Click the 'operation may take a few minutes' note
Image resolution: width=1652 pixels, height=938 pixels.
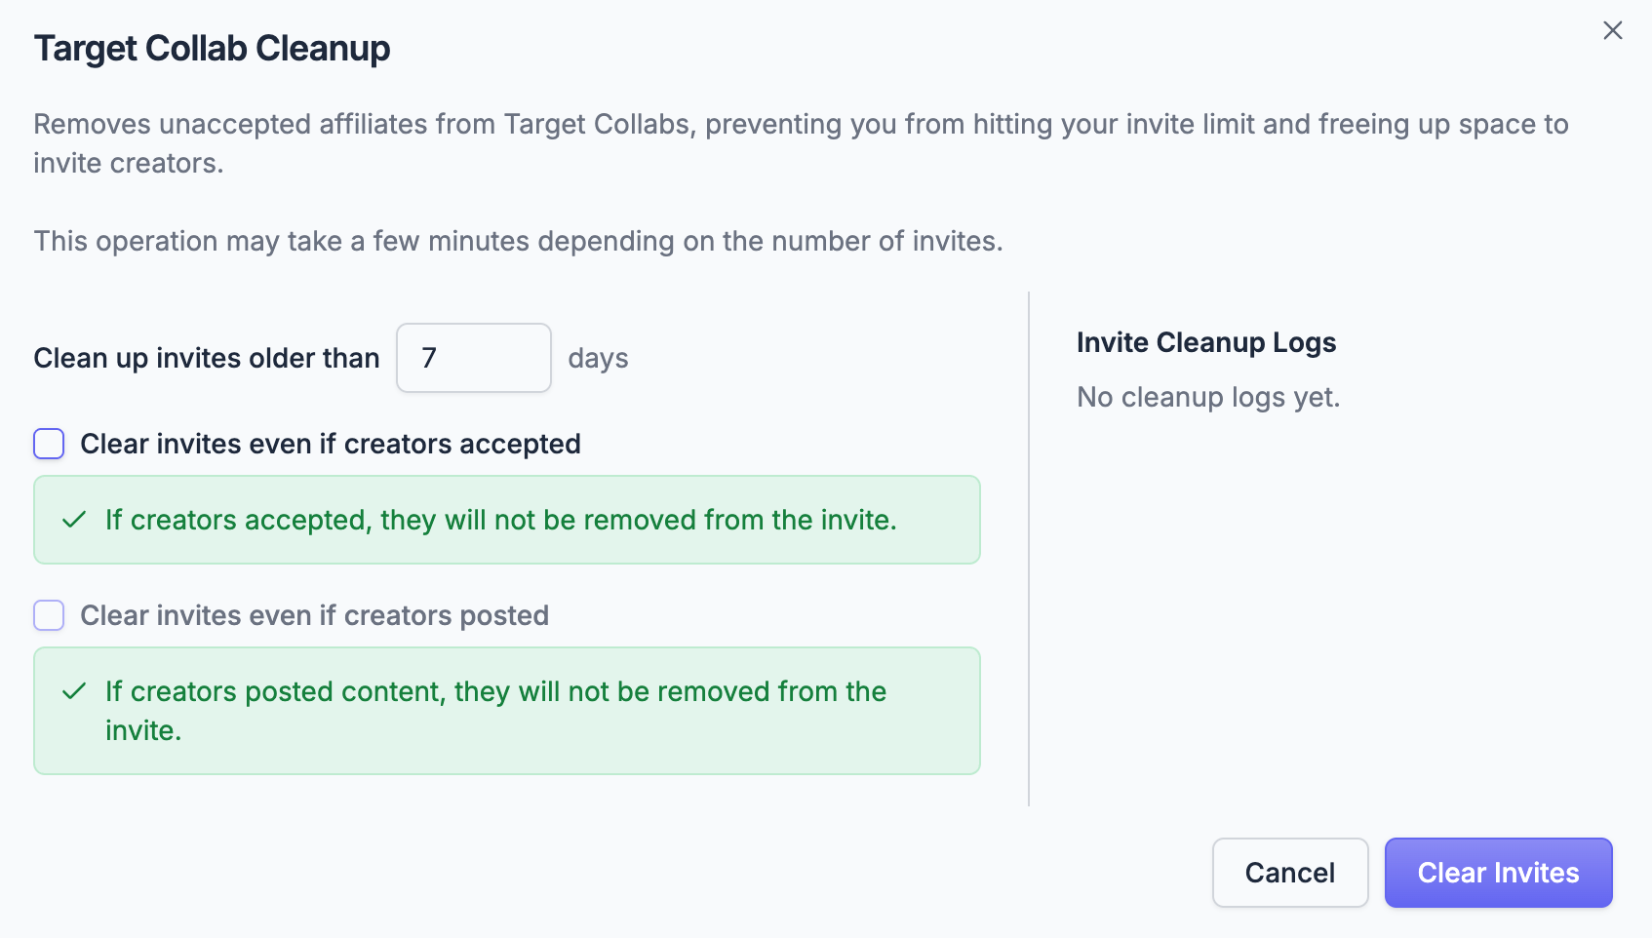pyautogui.click(x=519, y=241)
